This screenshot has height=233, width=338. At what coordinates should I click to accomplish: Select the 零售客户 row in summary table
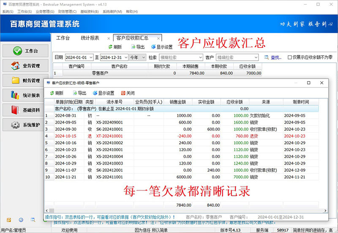(x=157, y=73)
